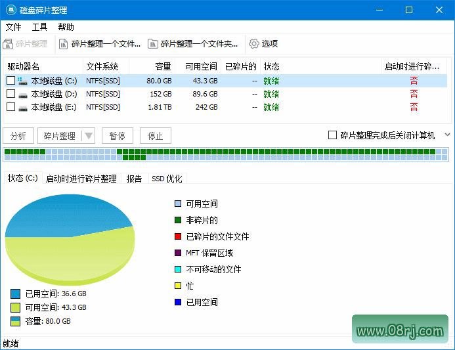The image size is (455, 350).
Task: Click the cyan 不可移动的文件 swatch
Action: coord(178,269)
